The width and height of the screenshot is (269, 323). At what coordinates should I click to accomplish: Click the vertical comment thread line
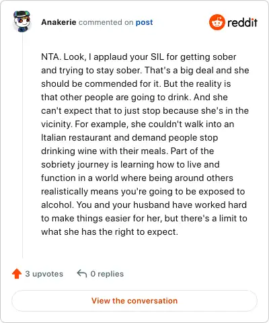[22, 146]
